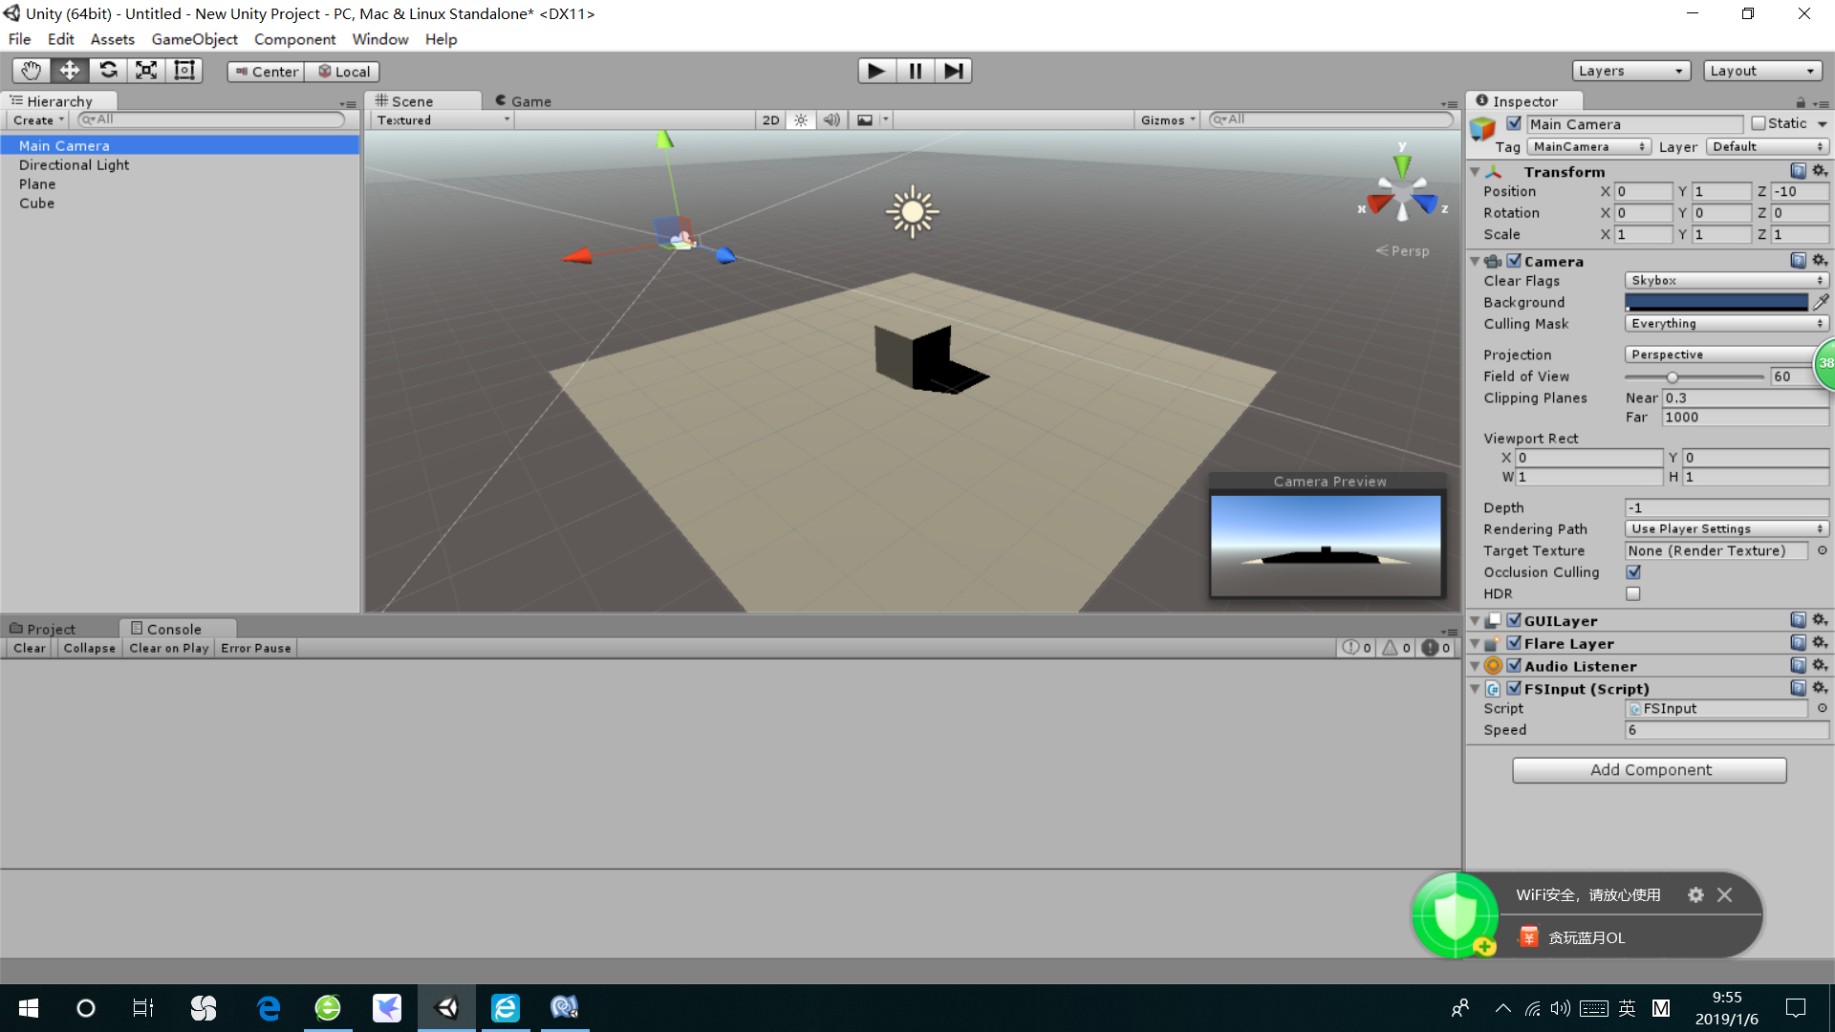Open the GameObject menu
1835x1032 pixels.
pos(194,39)
